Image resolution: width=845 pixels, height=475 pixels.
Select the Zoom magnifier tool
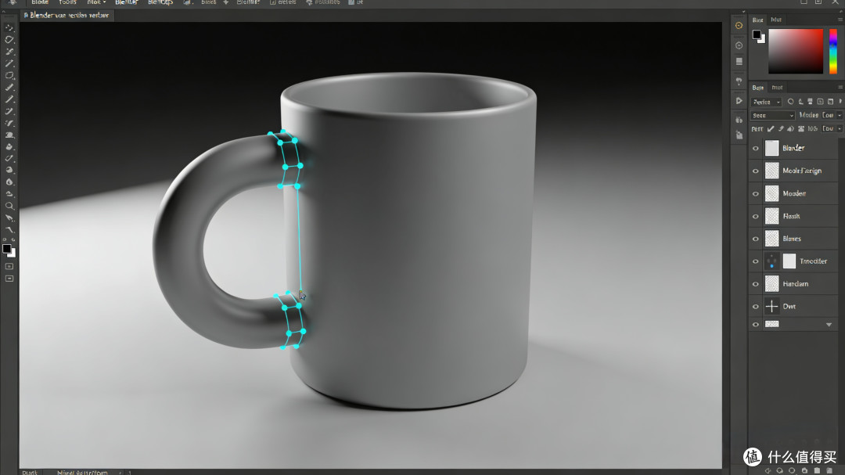9,206
